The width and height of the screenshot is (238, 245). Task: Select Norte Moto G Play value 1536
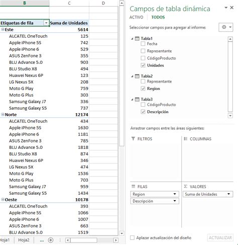coord(69,174)
